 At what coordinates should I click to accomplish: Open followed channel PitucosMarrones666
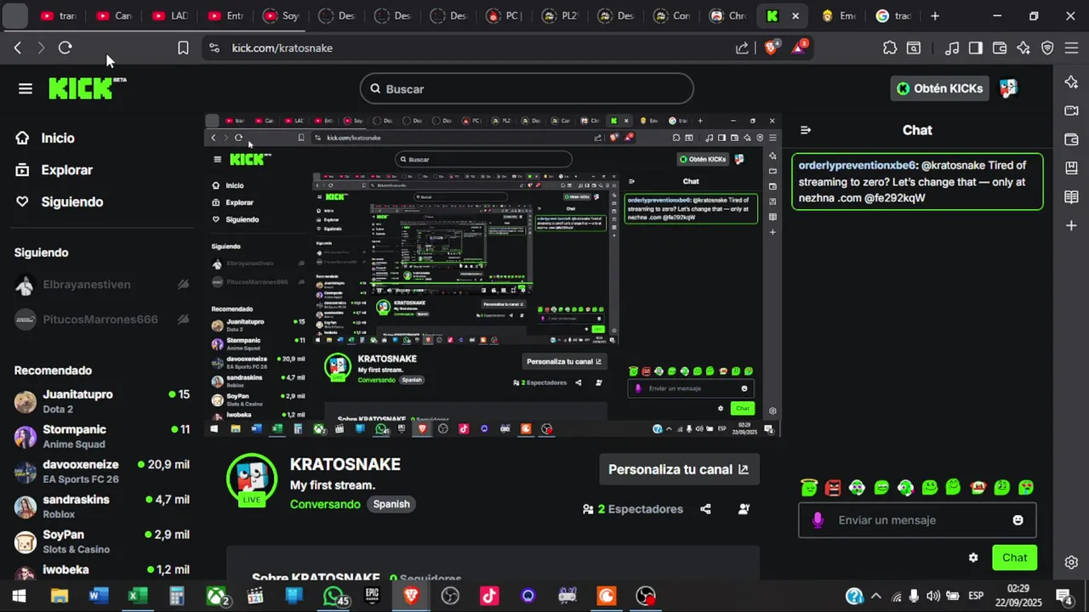(102, 320)
